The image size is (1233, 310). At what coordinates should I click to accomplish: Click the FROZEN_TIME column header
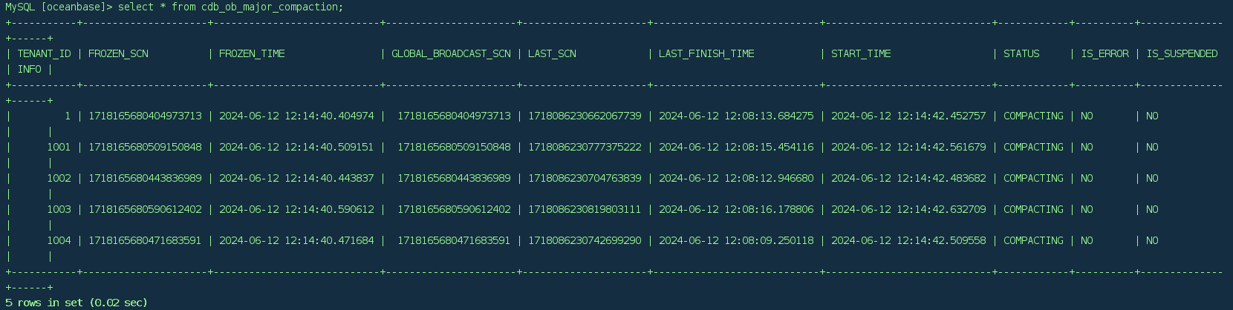pos(252,53)
